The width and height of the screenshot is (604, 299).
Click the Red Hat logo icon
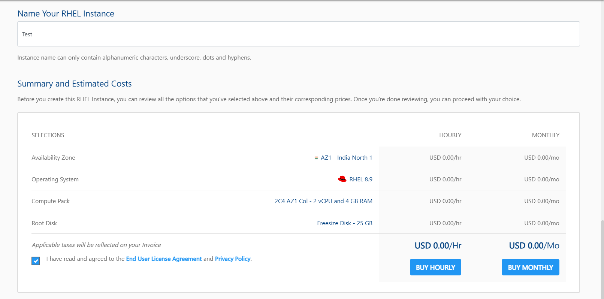click(342, 179)
